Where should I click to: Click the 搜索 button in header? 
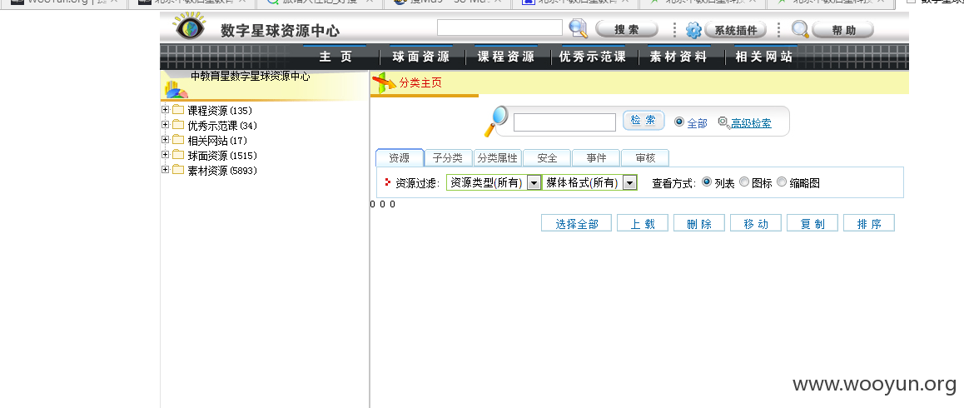(627, 29)
